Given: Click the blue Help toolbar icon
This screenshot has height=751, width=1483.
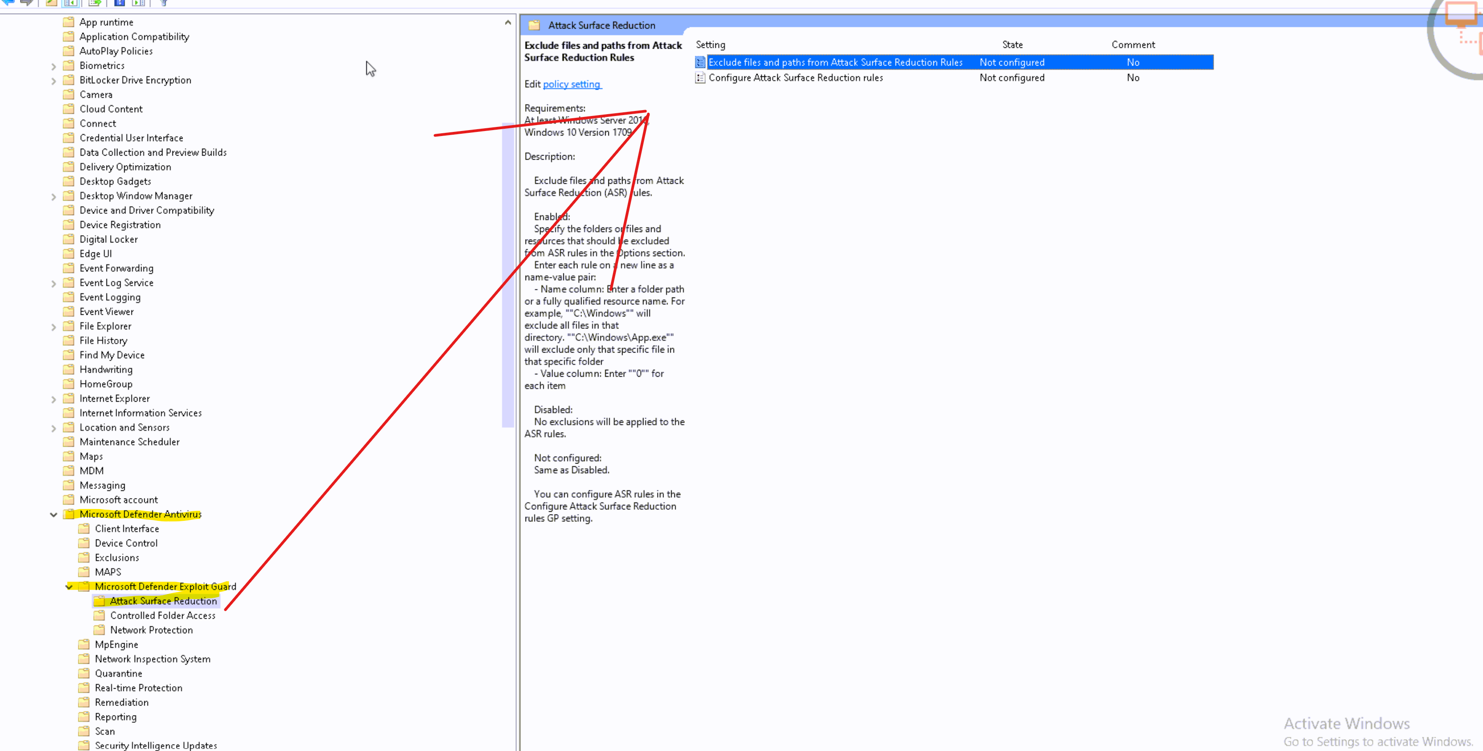Looking at the screenshot, I should [x=119, y=3].
